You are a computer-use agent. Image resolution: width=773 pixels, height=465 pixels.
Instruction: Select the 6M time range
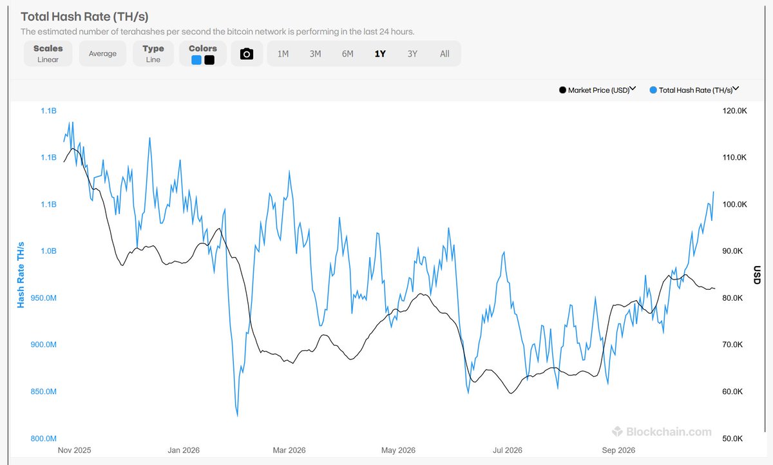coord(347,53)
